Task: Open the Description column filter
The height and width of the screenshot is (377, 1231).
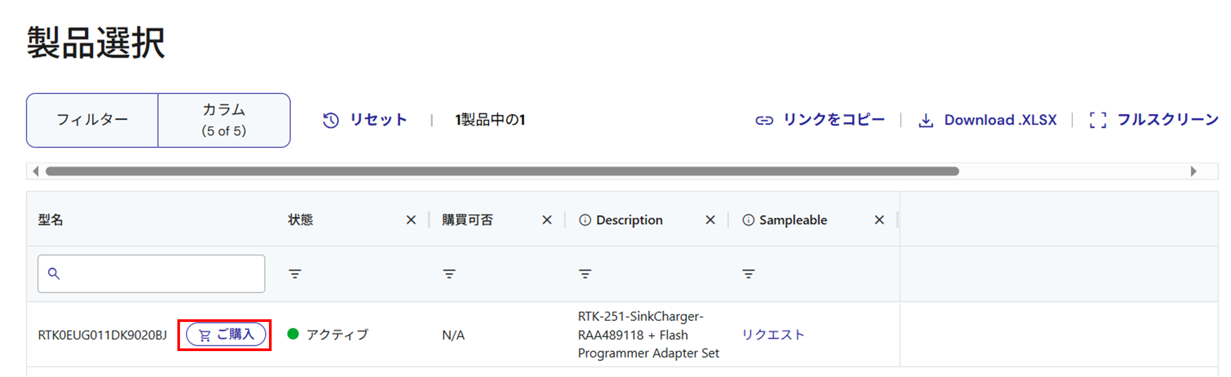Action: click(585, 274)
